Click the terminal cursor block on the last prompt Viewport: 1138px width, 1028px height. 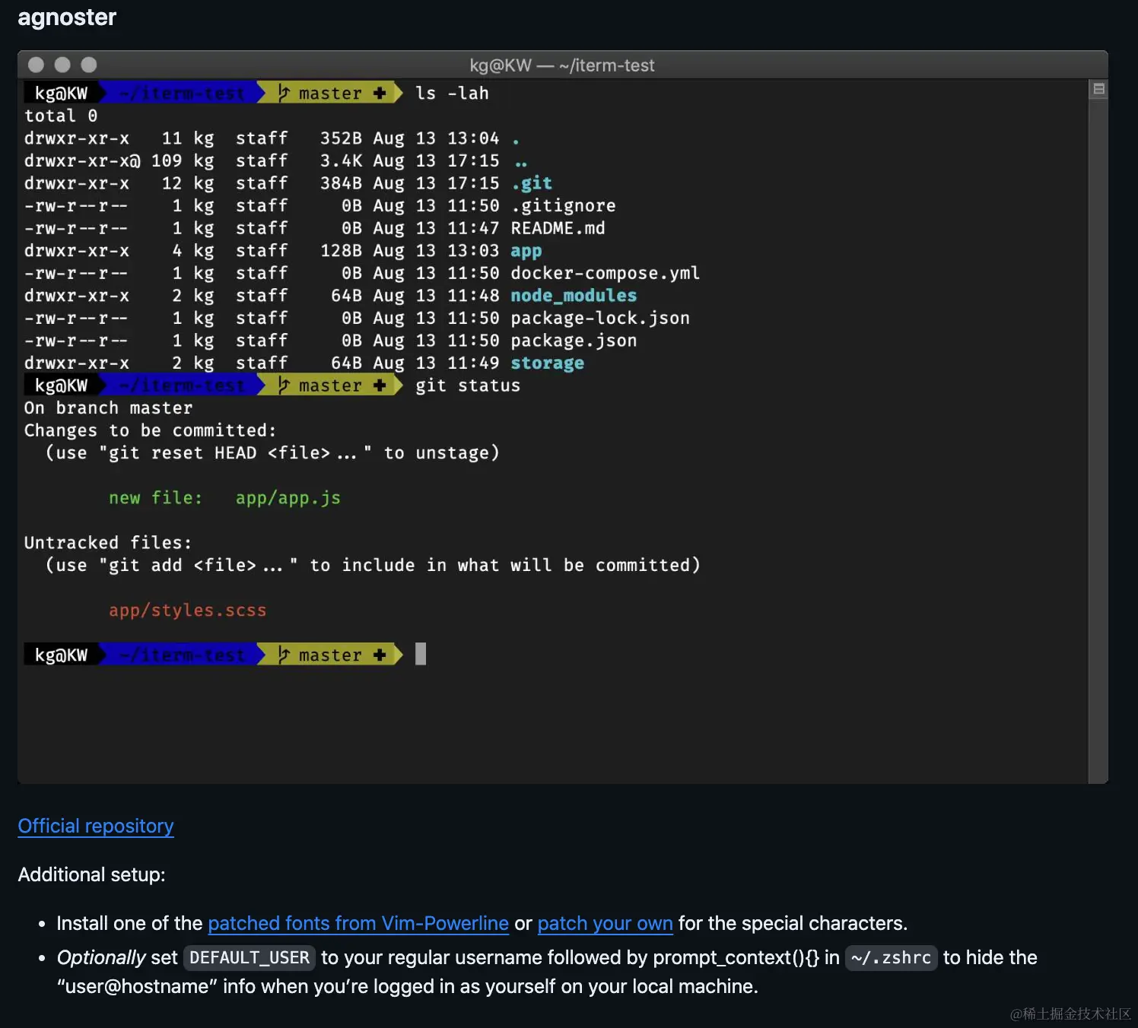[421, 655]
